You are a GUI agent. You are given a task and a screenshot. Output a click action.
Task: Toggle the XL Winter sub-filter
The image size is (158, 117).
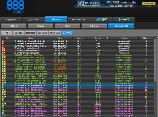pos(67,33)
